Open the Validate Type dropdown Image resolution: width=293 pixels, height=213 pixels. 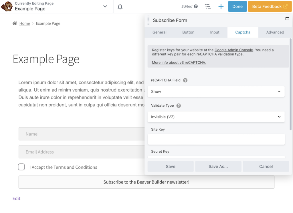click(216, 117)
